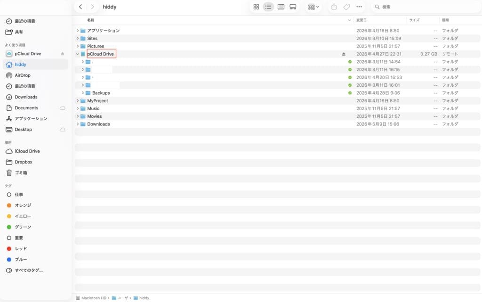Click the Tag toolbar icon
The image size is (482, 302).
pyautogui.click(x=346, y=7)
